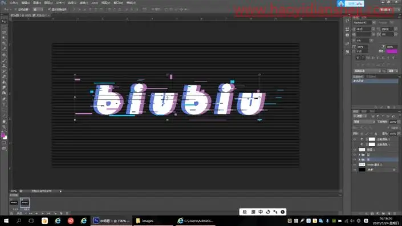The height and width of the screenshot is (226, 402).
Task: Hide the black background layer via its eye icon
Action: (x=355, y=170)
